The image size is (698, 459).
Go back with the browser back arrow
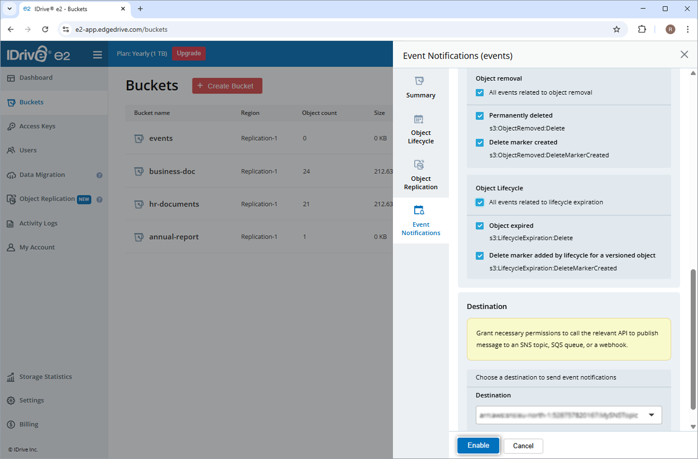[11, 29]
